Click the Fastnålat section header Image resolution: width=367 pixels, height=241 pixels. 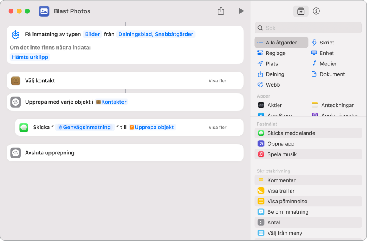(x=267, y=124)
